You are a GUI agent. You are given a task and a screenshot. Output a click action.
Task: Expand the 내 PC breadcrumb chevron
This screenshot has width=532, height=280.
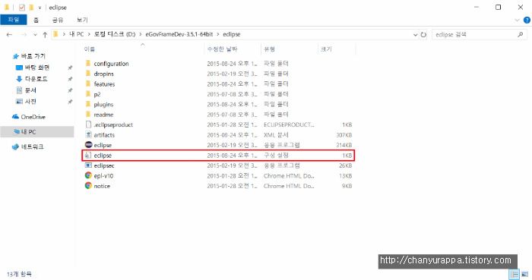click(x=89, y=34)
